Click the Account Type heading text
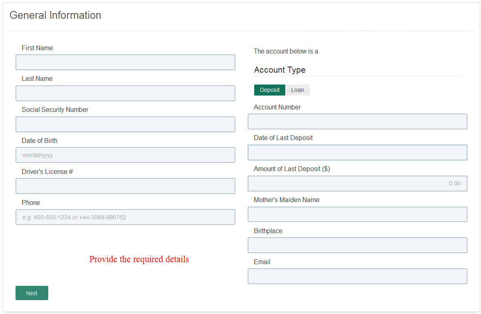 coord(280,70)
